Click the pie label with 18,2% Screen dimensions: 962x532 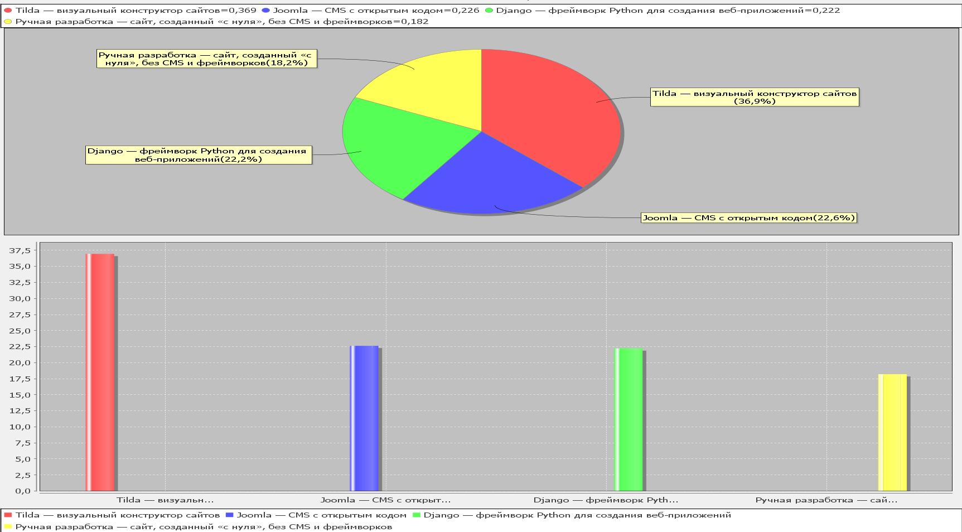(x=207, y=59)
